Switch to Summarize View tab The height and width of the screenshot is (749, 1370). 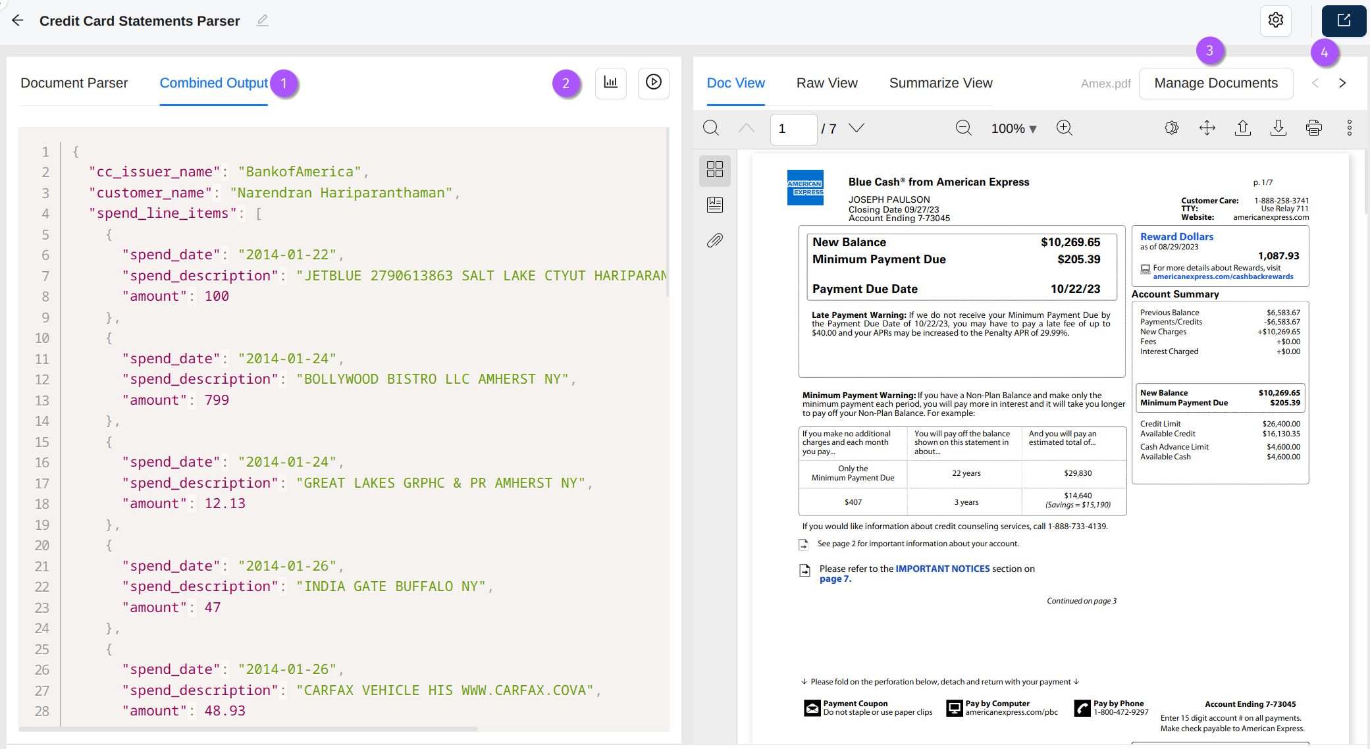coord(941,83)
